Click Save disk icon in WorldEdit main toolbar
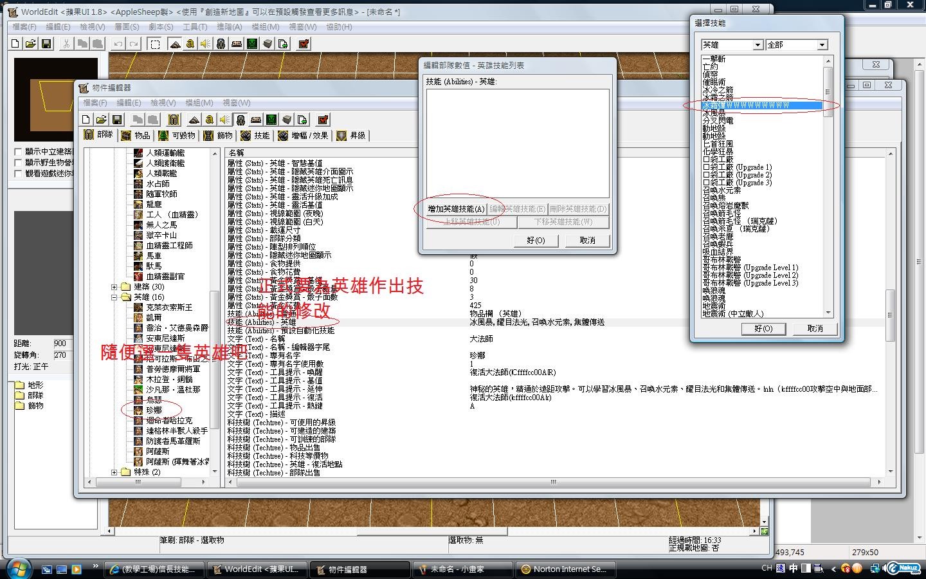The height and width of the screenshot is (579, 926). pyautogui.click(x=46, y=44)
